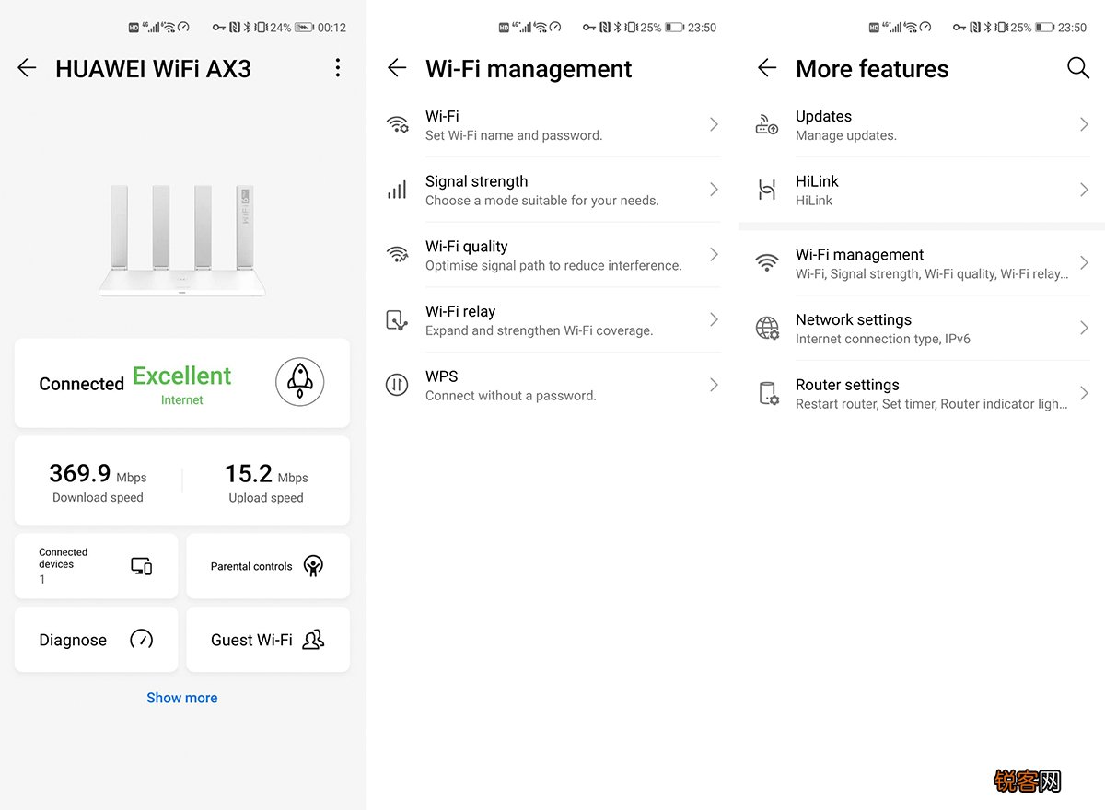Tap the Parental controls icon
The width and height of the screenshot is (1105, 810).
pos(313,566)
